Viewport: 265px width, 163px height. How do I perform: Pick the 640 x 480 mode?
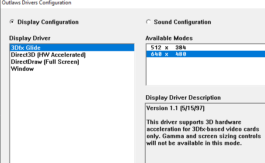coord(206,54)
